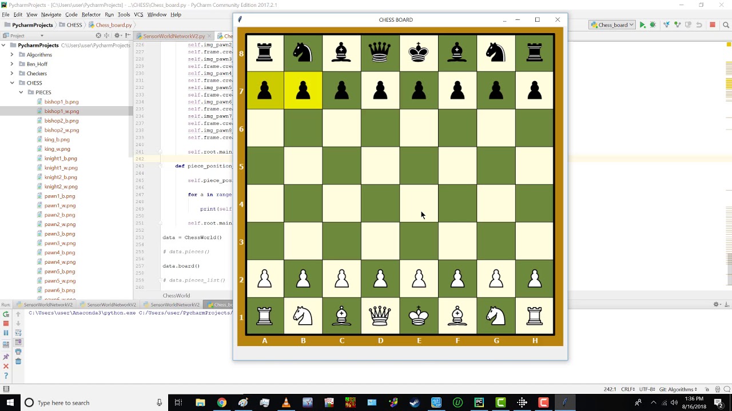
Task: Toggle soft-wrap icon in the Run console
Action: (18, 333)
